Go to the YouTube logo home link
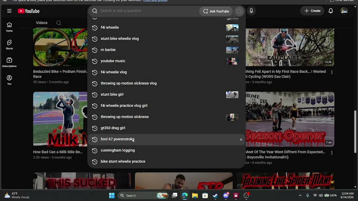358x201 pixels. pyautogui.click(x=29, y=11)
